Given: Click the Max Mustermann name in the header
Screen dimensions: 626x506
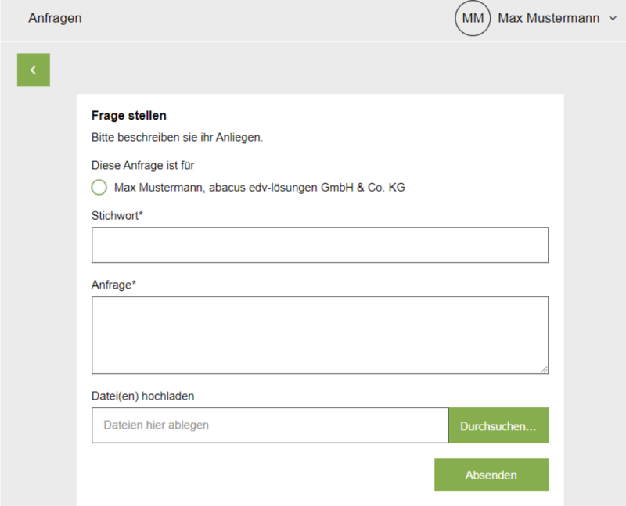Looking at the screenshot, I should pyautogui.click(x=550, y=18).
